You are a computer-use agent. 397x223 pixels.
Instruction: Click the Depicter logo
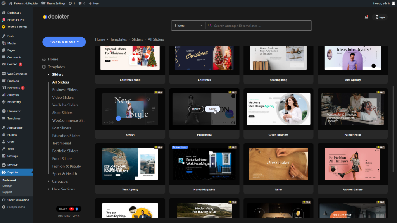click(56, 17)
